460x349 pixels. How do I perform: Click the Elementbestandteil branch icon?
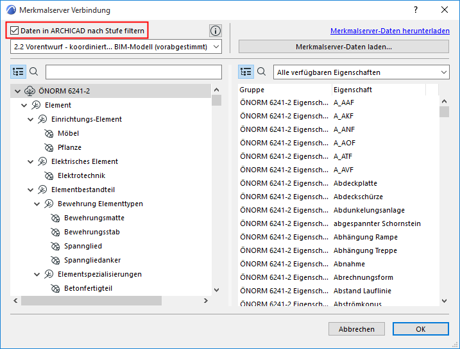(x=42, y=190)
